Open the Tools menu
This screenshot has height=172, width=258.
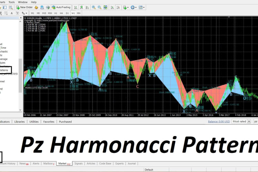(x=11, y=2)
